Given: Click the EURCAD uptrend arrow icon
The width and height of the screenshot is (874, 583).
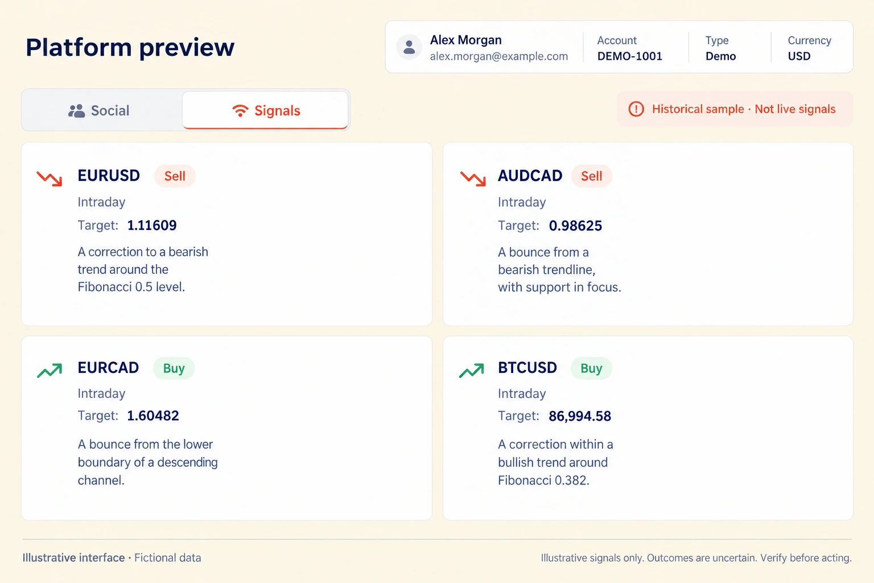Looking at the screenshot, I should [50, 371].
